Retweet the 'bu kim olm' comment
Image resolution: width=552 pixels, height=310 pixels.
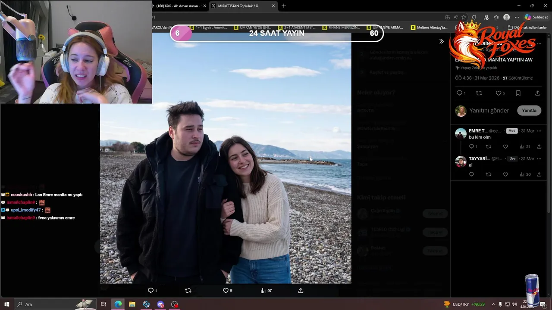(488, 146)
